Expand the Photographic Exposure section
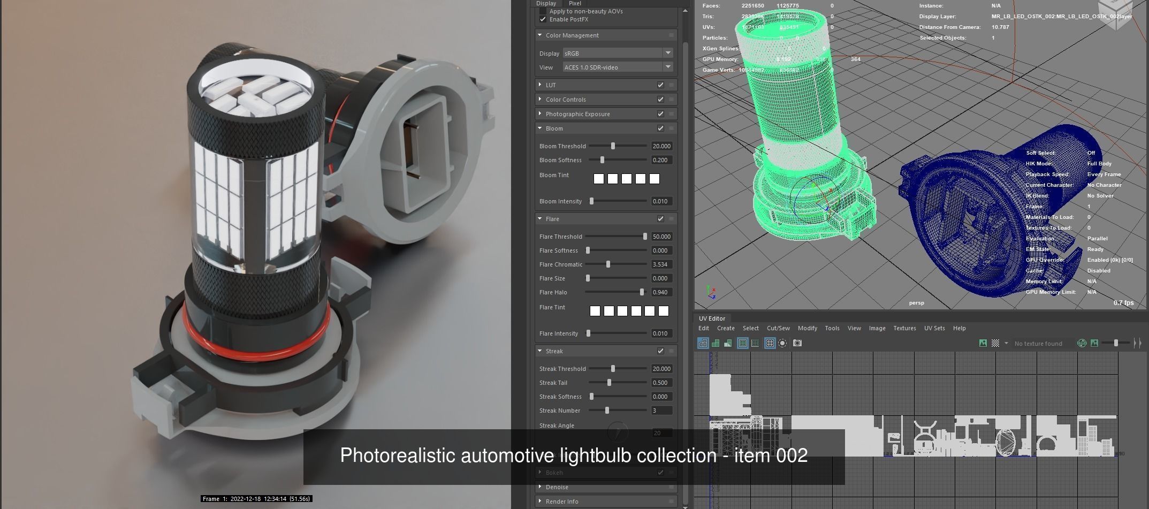 pyautogui.click(x=539, y=114)
